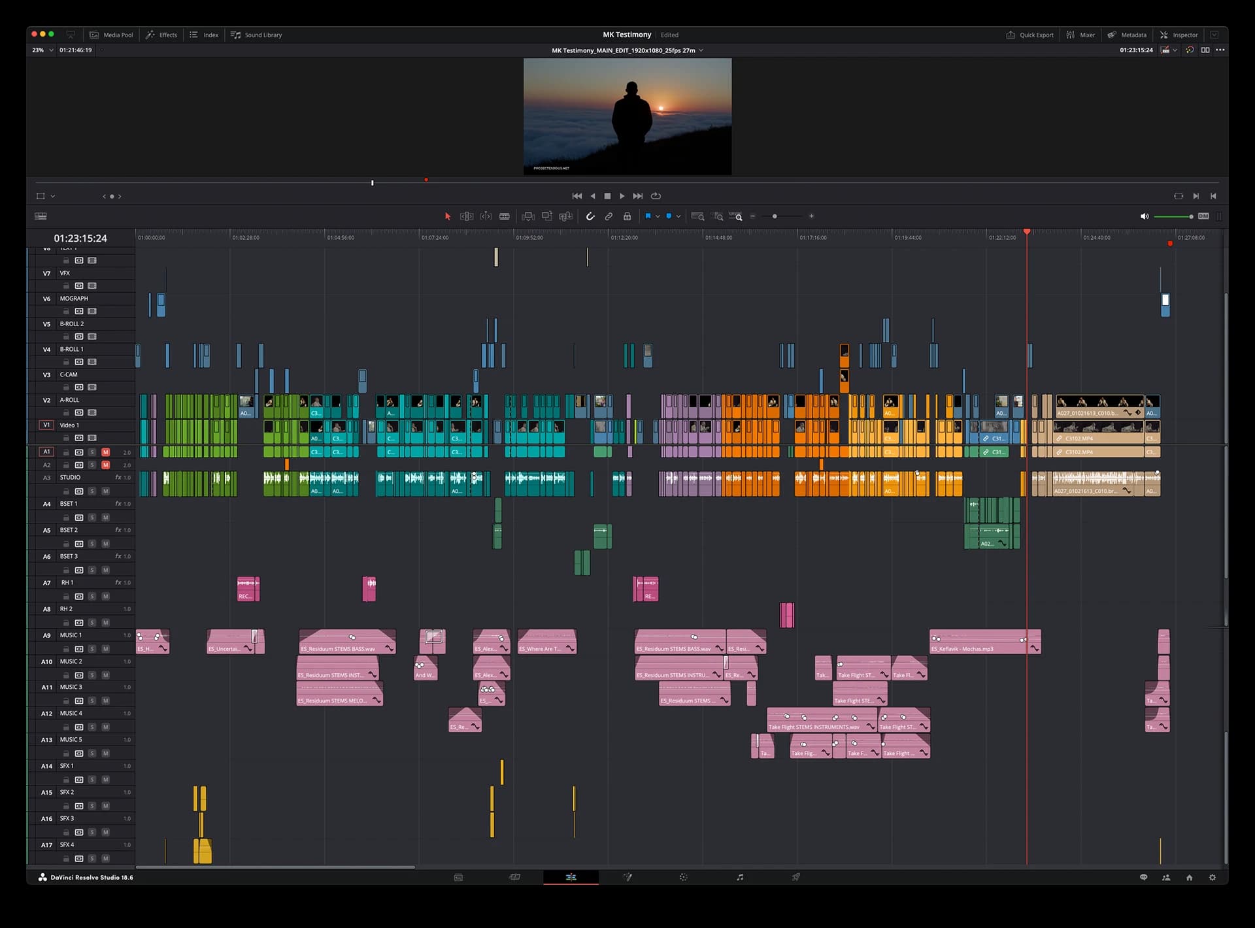Open the Media Pool panel
The width and height of the screenshot is (1255, 928).
(111, 35)
